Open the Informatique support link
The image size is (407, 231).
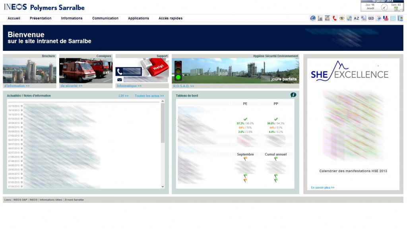pos(129,86)
